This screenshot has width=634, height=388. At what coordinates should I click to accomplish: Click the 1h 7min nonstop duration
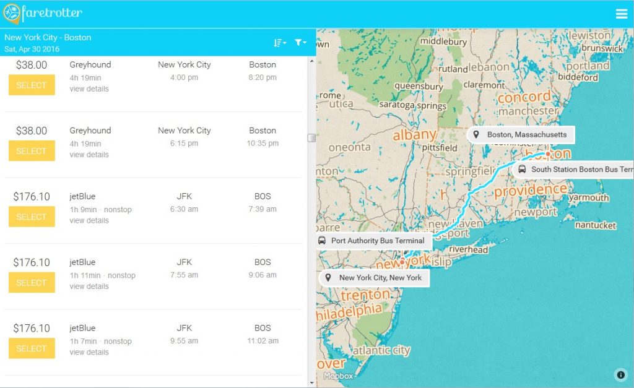[x=100, y=341]
